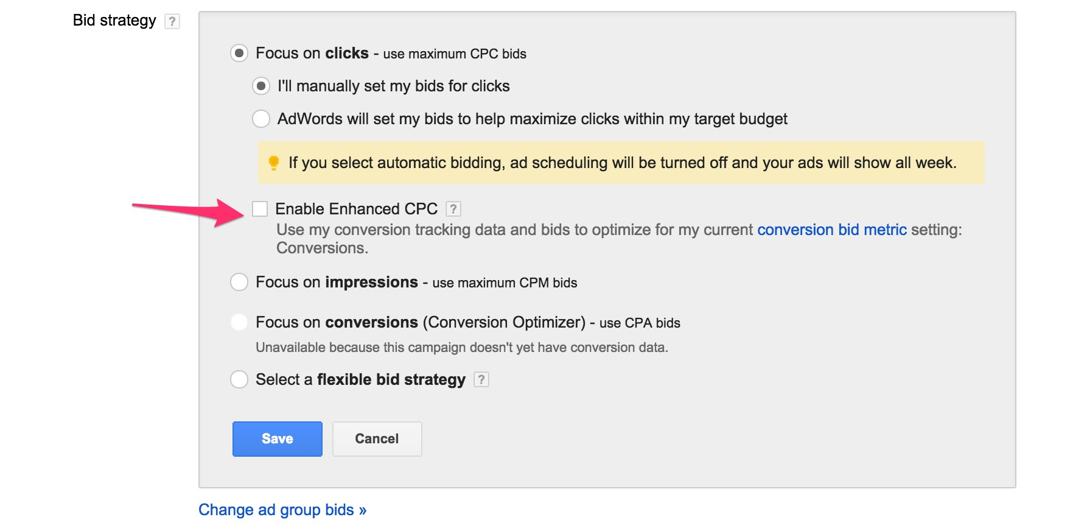Click the flexible bid strategy help icon
The width and height of the screenshot is (1087, 531).
click(481, 379)
